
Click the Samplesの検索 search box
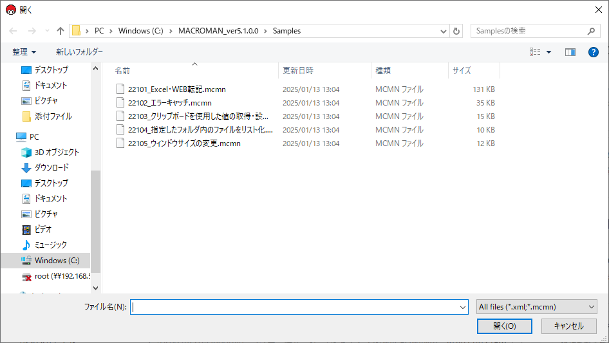coord(529,31)
